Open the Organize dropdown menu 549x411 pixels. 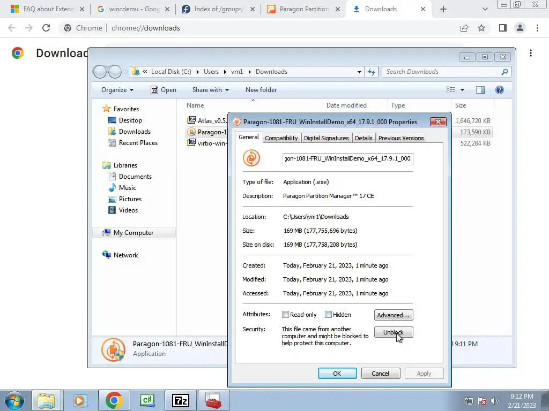[x=117, y=90]
